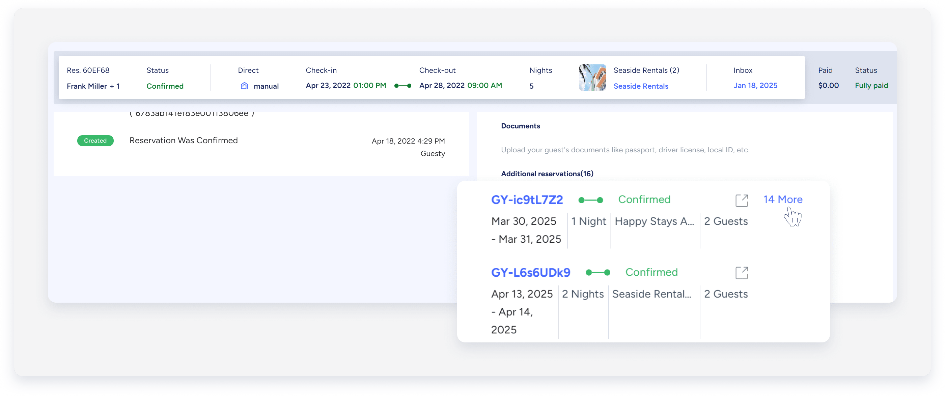Open the Seaside Rentals listing link
The height and width of the screenshot is (396, 945).
click(641, 86)
